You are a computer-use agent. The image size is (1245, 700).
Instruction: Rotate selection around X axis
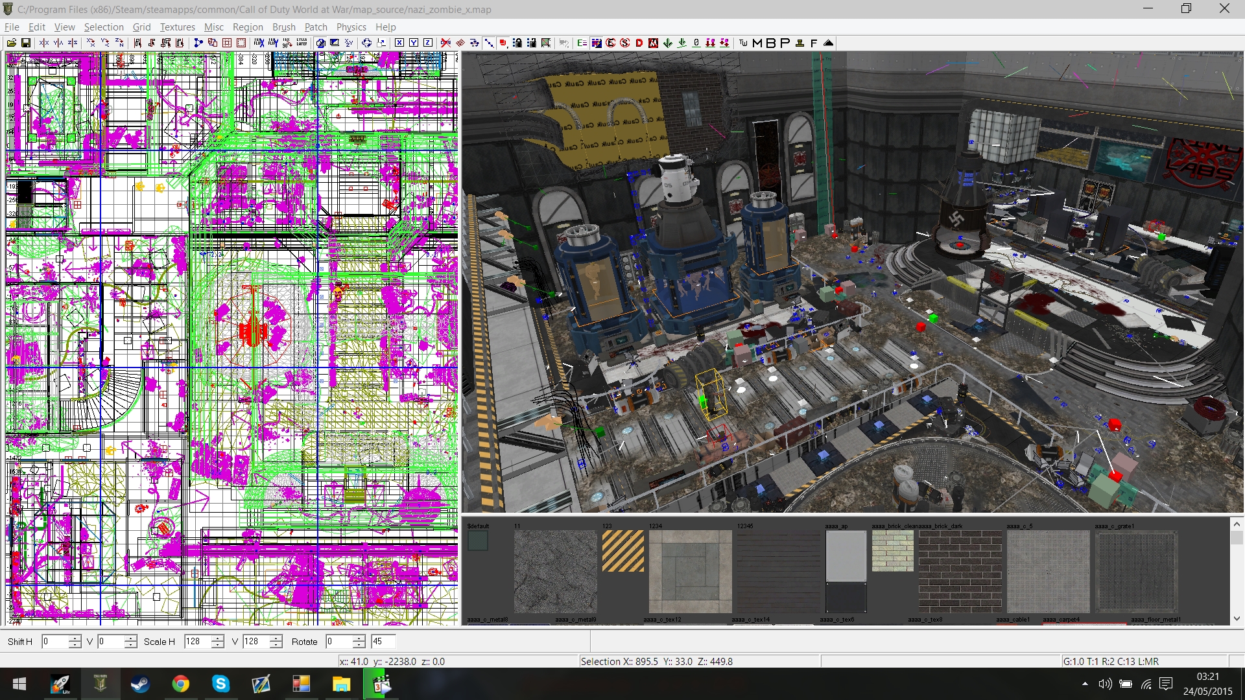[91, 43]
